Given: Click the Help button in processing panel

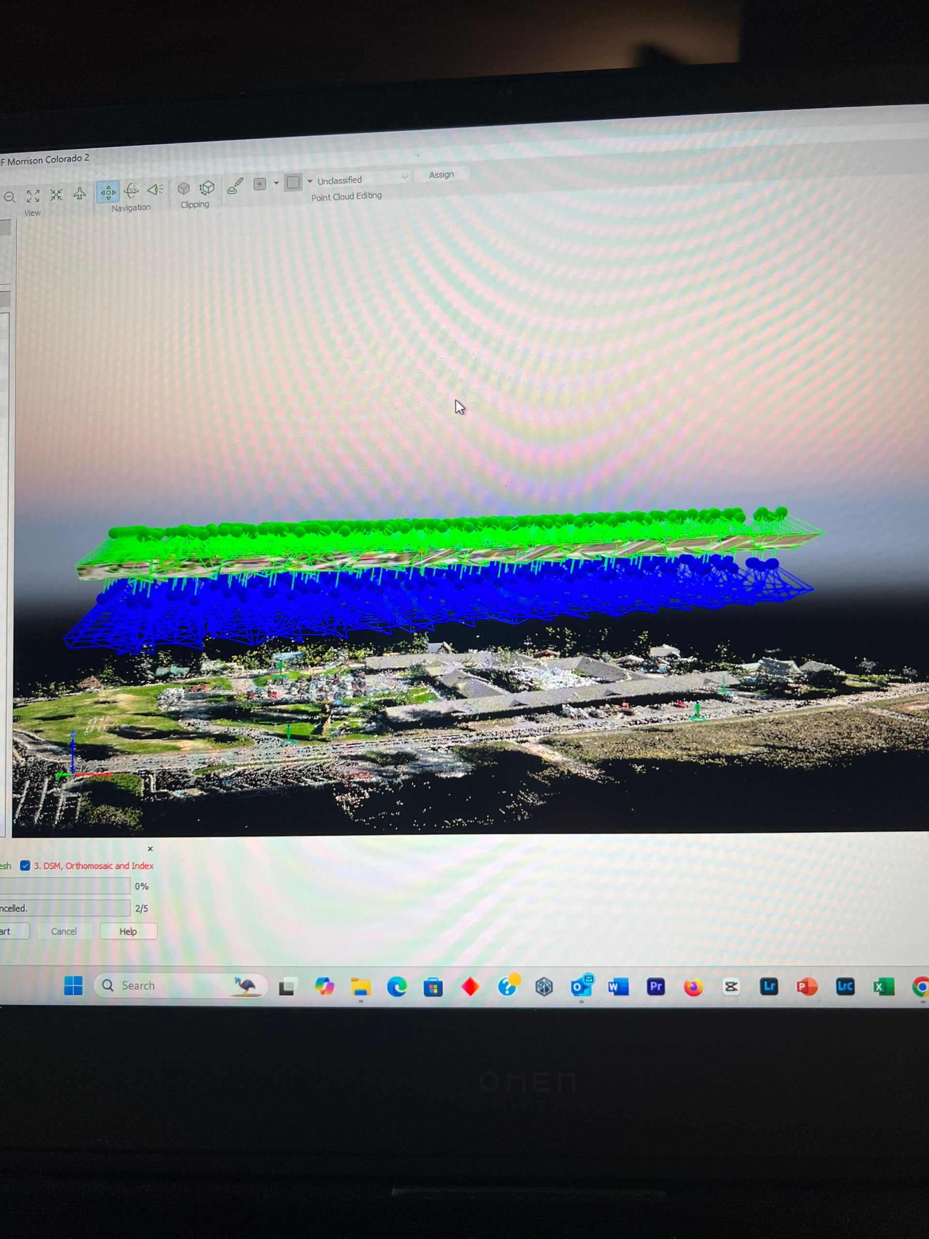Looking at the screenshot, I should [x=128, y=932].
